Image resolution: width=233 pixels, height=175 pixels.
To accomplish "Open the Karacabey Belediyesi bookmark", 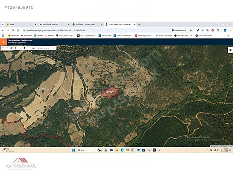I will point(123,35).
